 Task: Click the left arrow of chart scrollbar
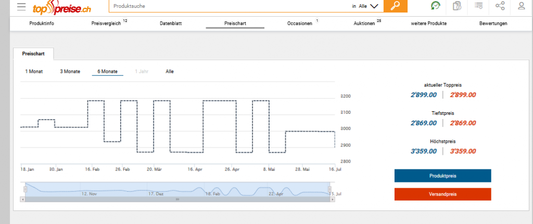coord(22,199)
